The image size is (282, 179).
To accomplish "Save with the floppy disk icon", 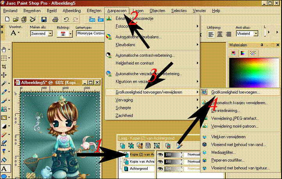I will pyautogui.click(x=44, y=19).
